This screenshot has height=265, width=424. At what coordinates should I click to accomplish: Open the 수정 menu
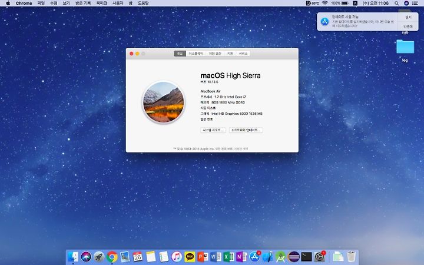click(x=54, y=4)
